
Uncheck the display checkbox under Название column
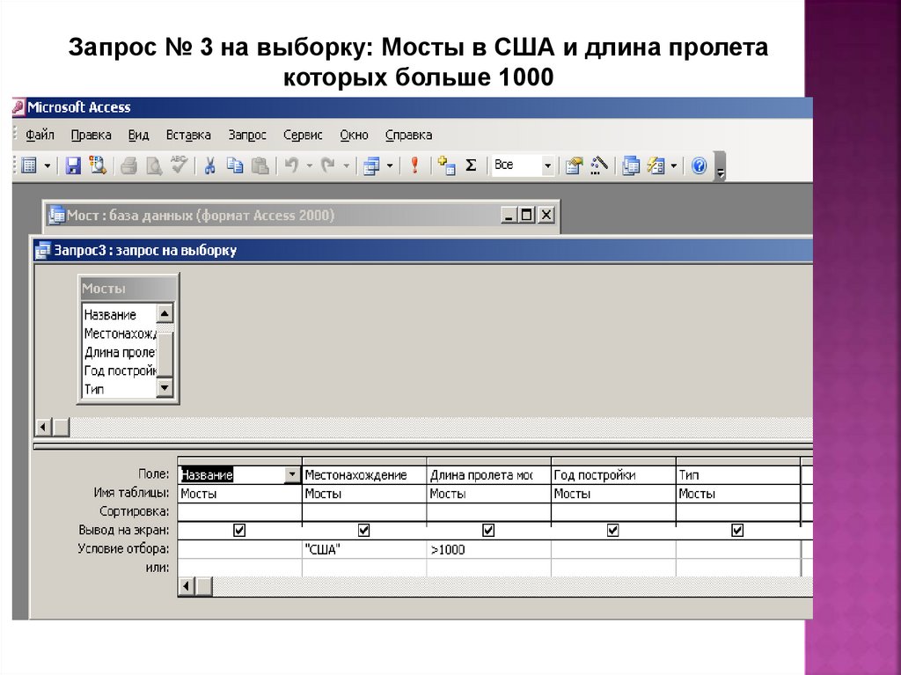239,531
